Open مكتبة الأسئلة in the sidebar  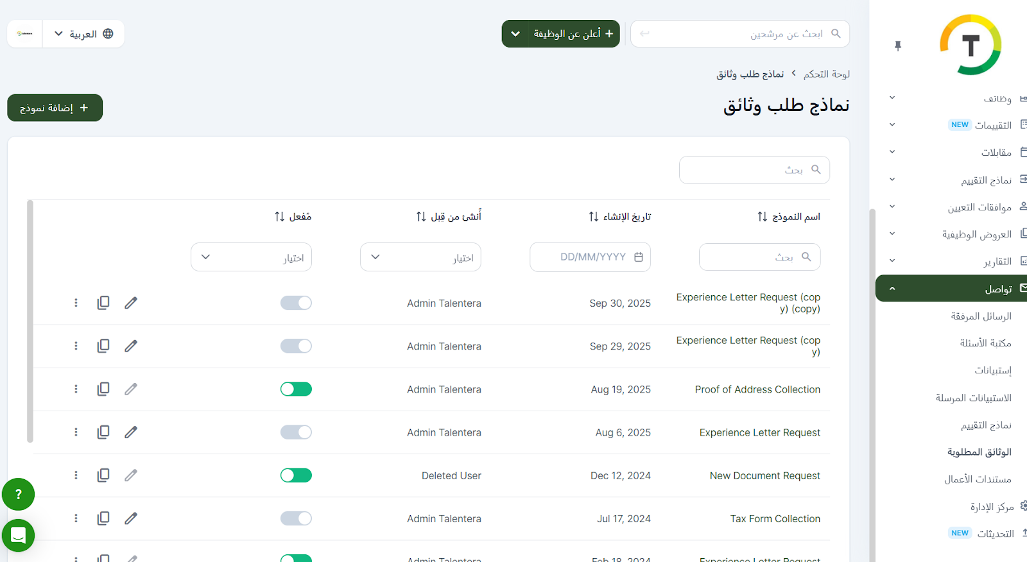tap(985, 343)
